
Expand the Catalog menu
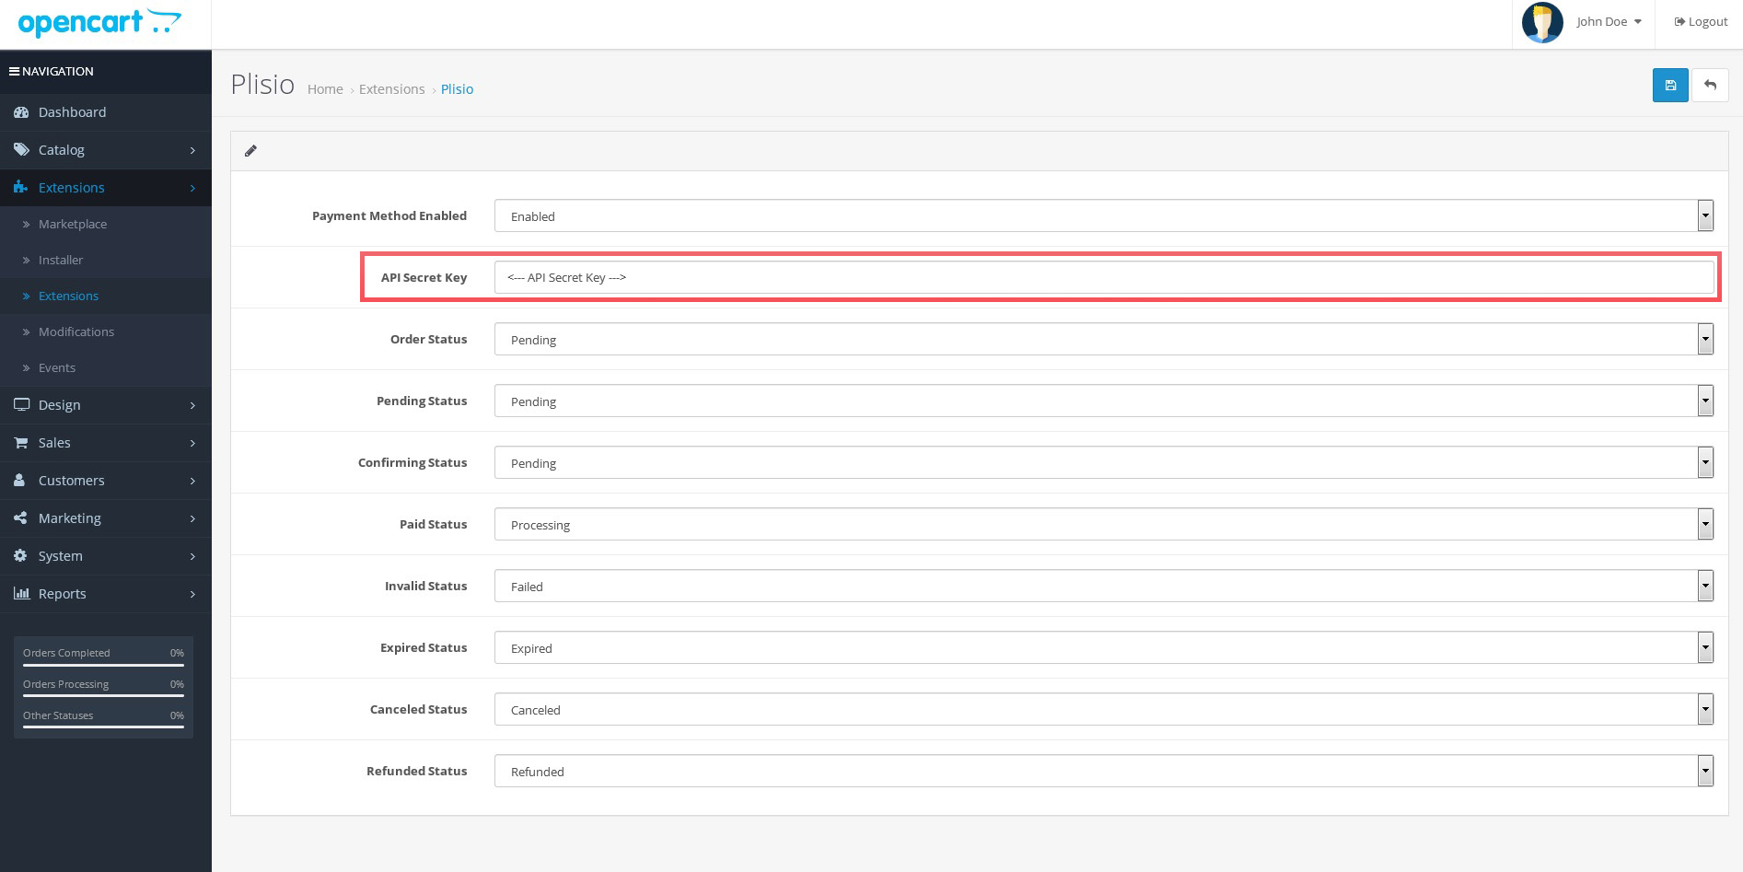pyautogui.click(x=106, y=149)
